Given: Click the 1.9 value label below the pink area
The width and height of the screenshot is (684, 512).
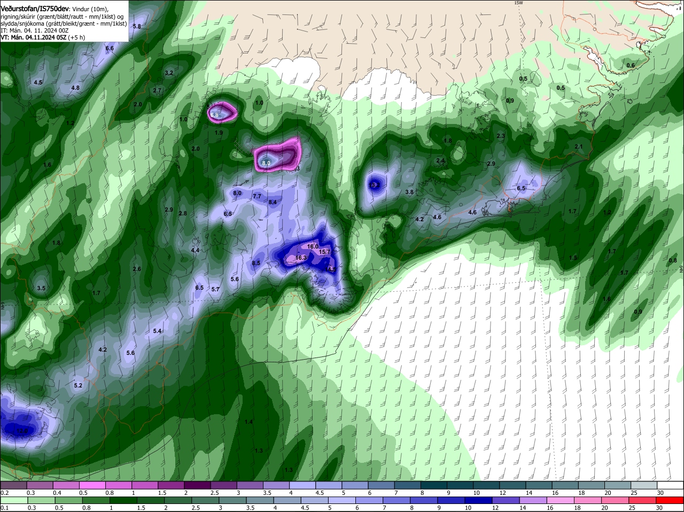Looking at the screenshot, I should pyautogui.click(x=219, y=133).
